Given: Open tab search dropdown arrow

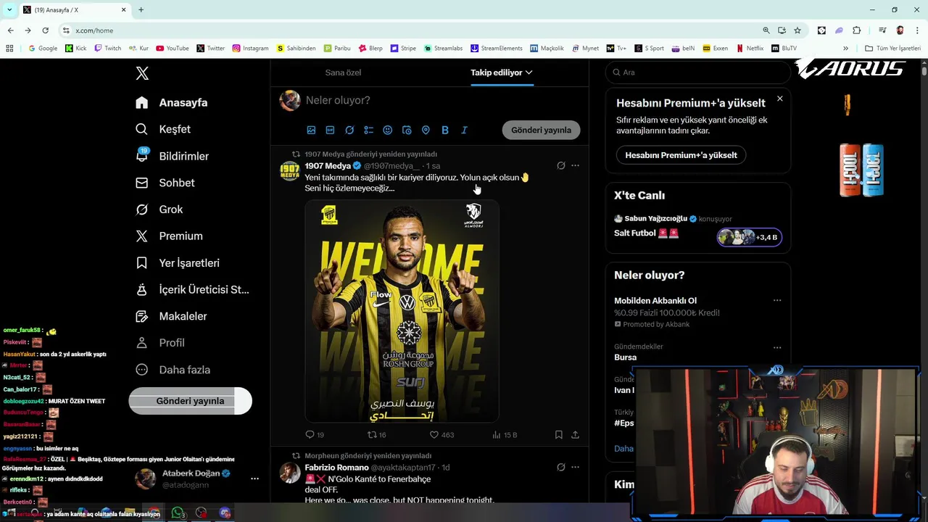Looking at the screenshot, I should (x=9, y=10).
